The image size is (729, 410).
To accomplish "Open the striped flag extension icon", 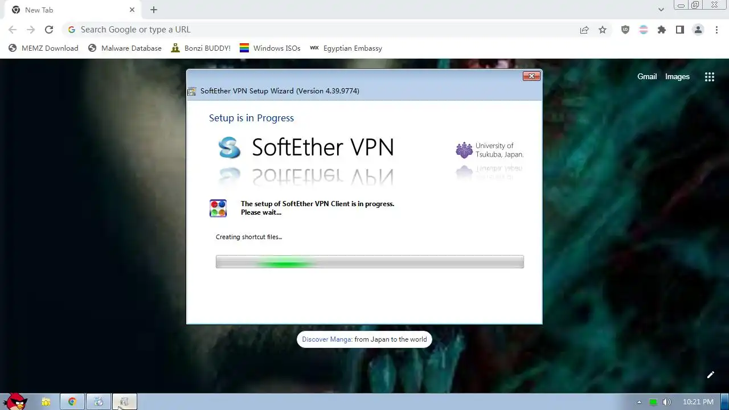I will [x=644, y=30].
